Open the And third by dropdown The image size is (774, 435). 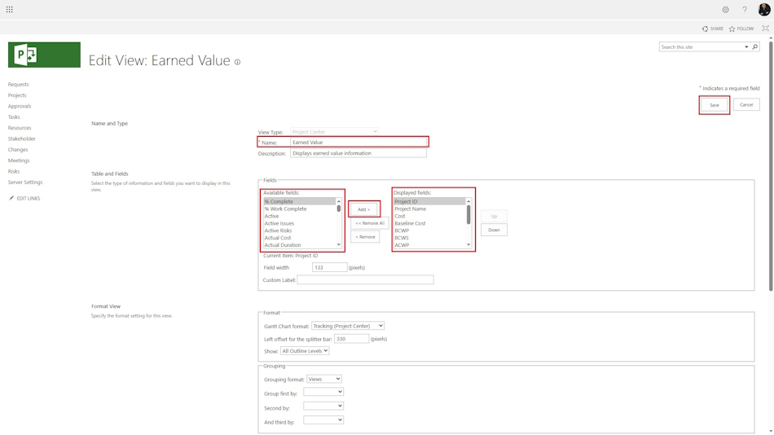click(323, 420)
